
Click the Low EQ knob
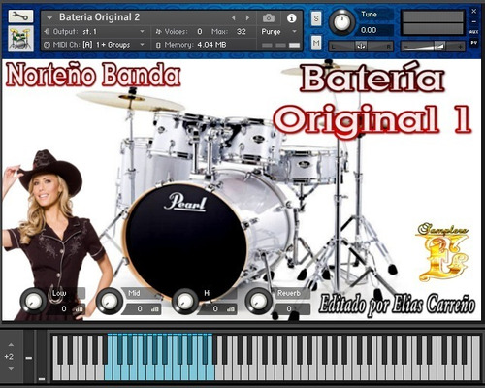point(33,301)
